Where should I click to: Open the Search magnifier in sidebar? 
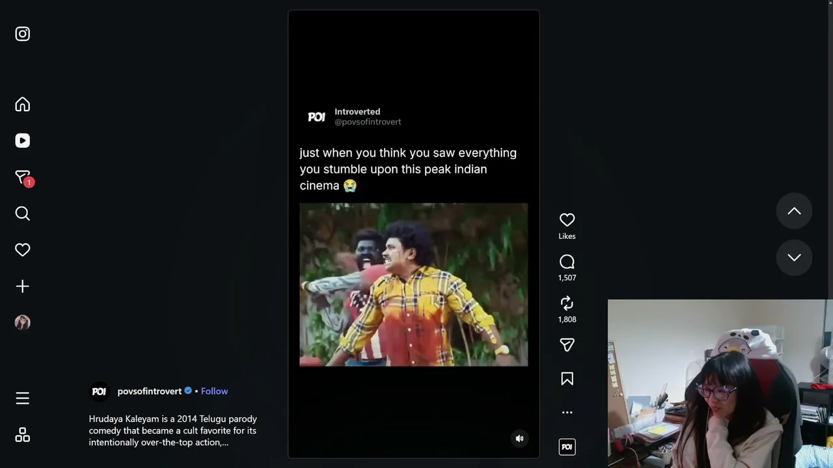23,213
